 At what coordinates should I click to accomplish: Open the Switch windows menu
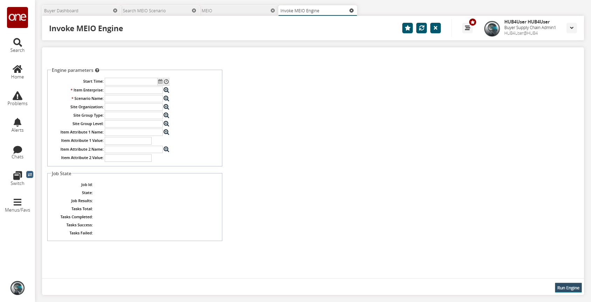[x=18, y=178]
